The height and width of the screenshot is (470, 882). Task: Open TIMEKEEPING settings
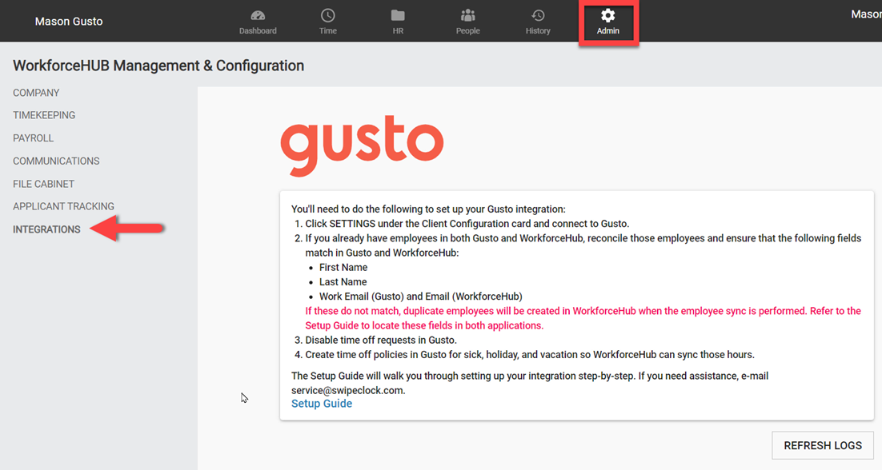(45, 115)
